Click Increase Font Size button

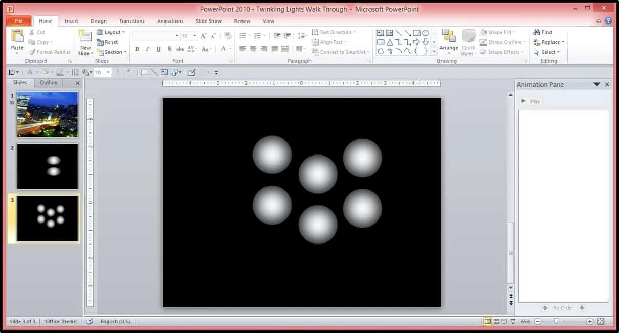204,36
